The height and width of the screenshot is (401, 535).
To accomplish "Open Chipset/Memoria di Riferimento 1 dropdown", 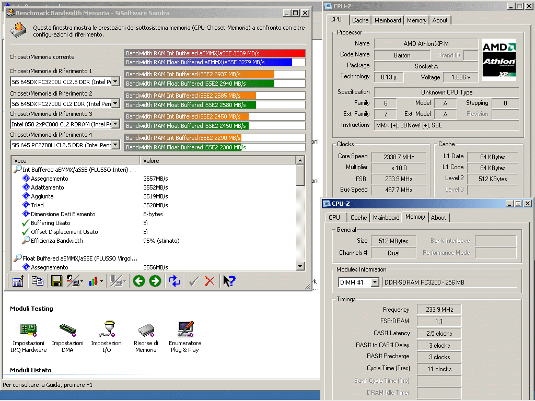I will tap(115, 82).
